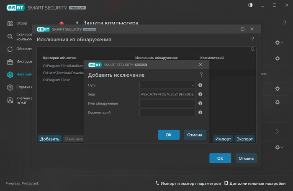Click into the Имя обнаружения field
This screenshot has width=293, height=191.
pos(167,103)
